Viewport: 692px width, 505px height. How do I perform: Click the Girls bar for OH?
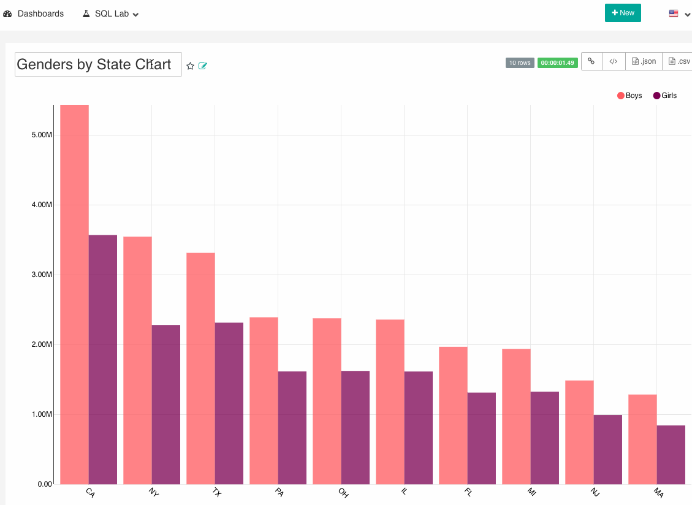[x=356, y=427]
